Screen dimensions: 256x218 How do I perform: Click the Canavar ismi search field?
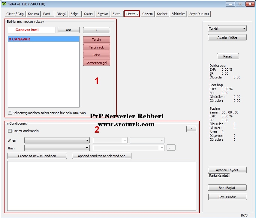[32, 30]
